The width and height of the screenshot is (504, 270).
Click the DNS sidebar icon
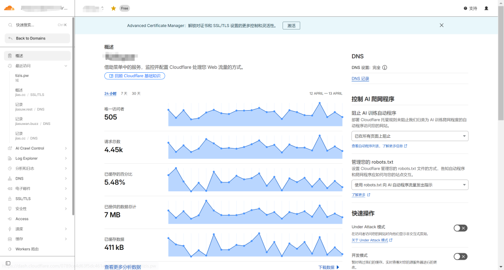(x=10, y=179)
